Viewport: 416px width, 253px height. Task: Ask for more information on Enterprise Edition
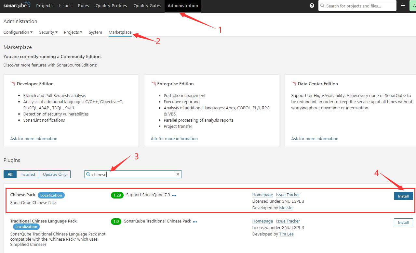click(x=174, y=139)
